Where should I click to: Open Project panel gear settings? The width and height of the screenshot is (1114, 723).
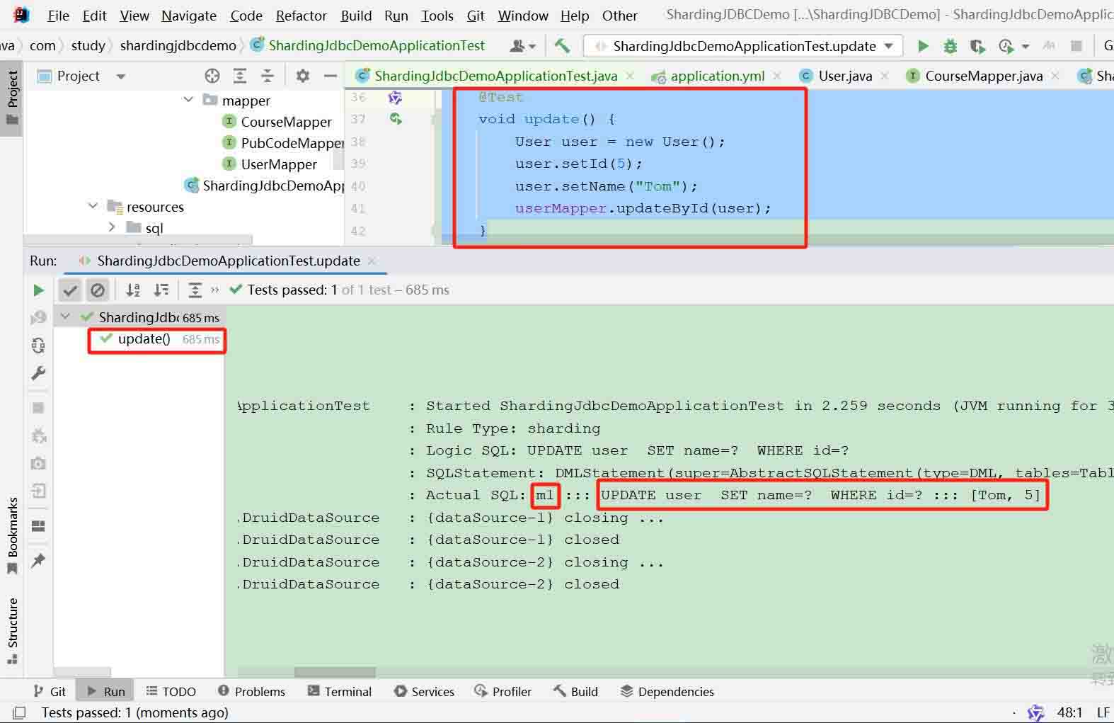coord(303,76)
